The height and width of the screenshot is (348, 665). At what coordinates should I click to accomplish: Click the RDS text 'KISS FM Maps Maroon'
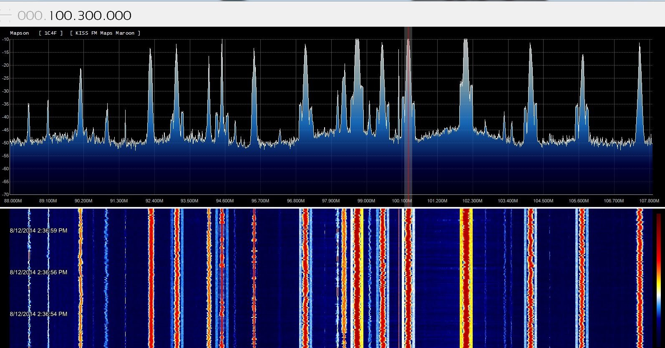(x=105, y=33)
